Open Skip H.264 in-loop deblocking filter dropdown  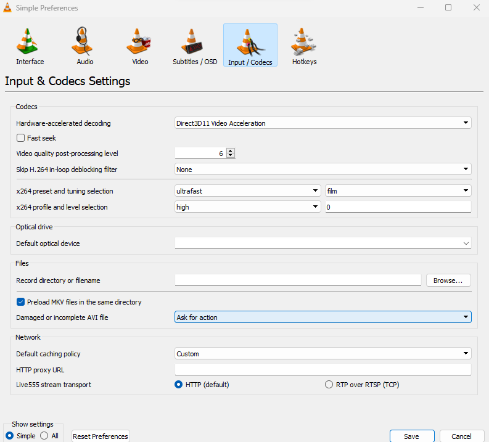323,170
